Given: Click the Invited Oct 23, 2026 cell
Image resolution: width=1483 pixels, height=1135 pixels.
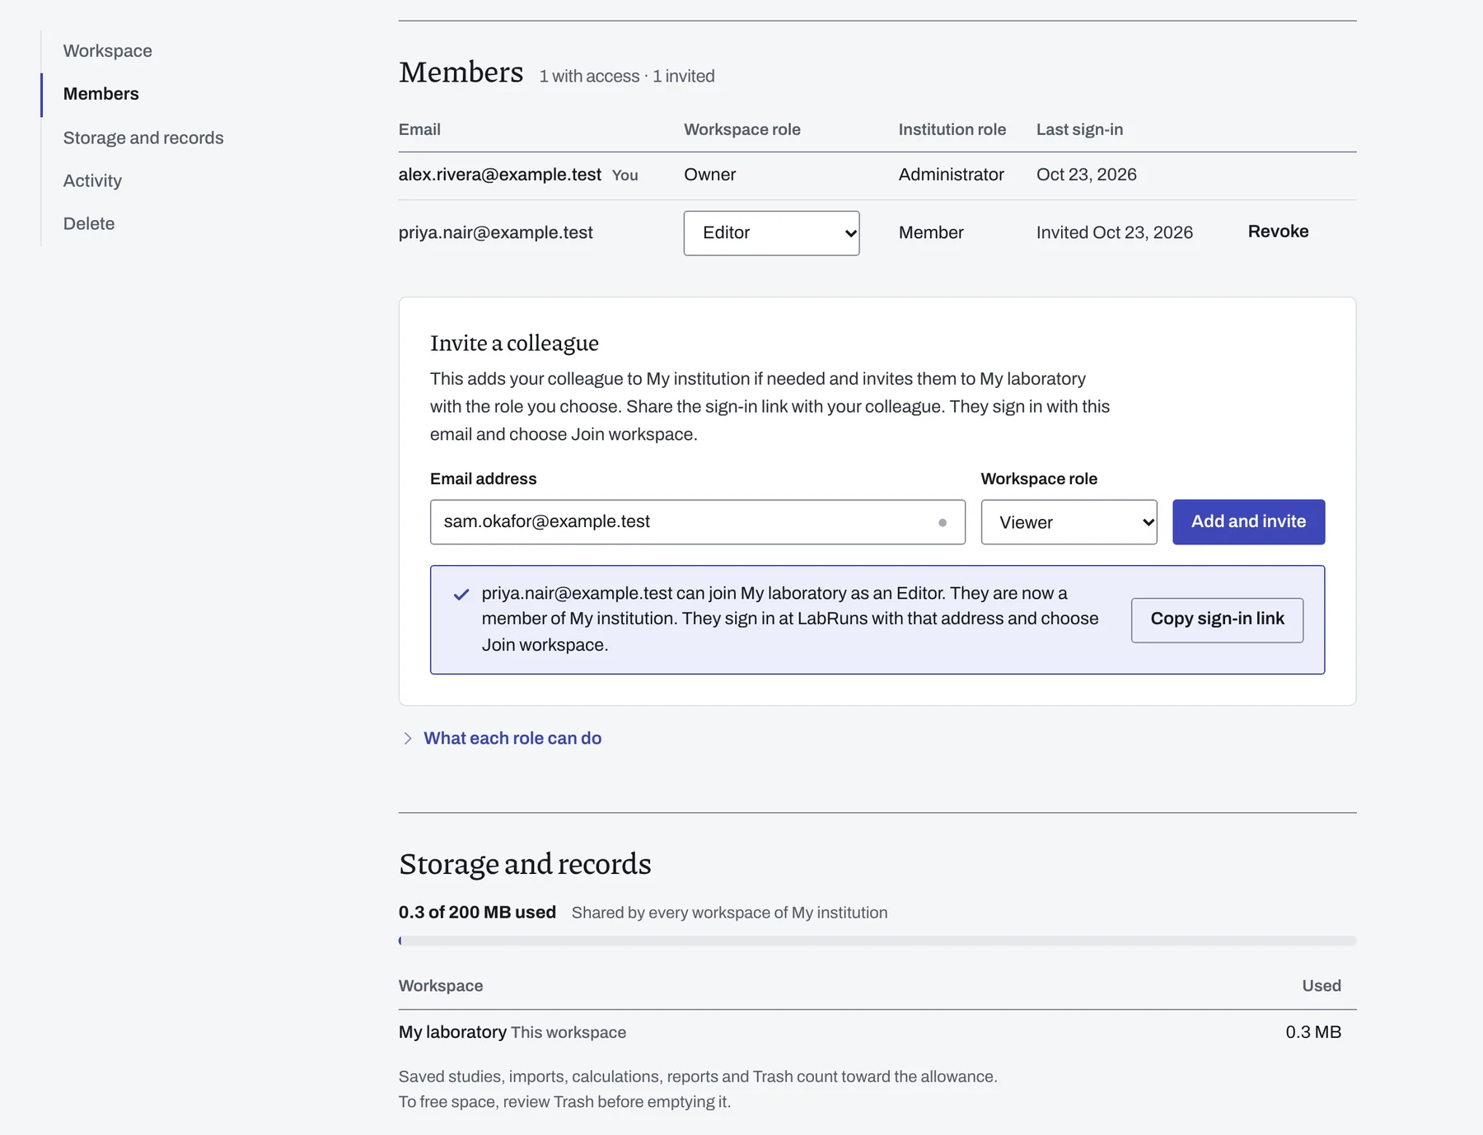Looking at the screenshot, I should tap(1114, 233).
